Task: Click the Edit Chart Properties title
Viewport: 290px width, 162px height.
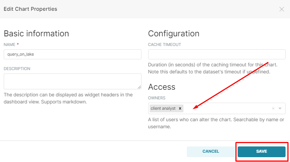Action: [30, 9]
